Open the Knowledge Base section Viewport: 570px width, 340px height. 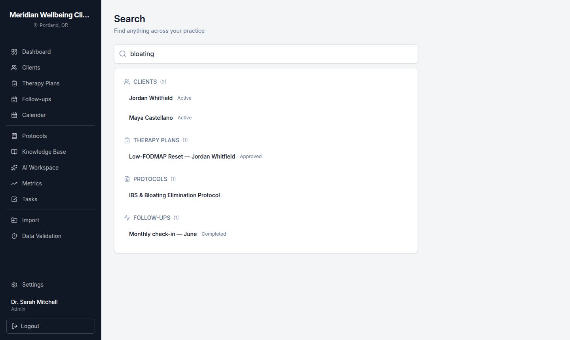tap(51, 152)
